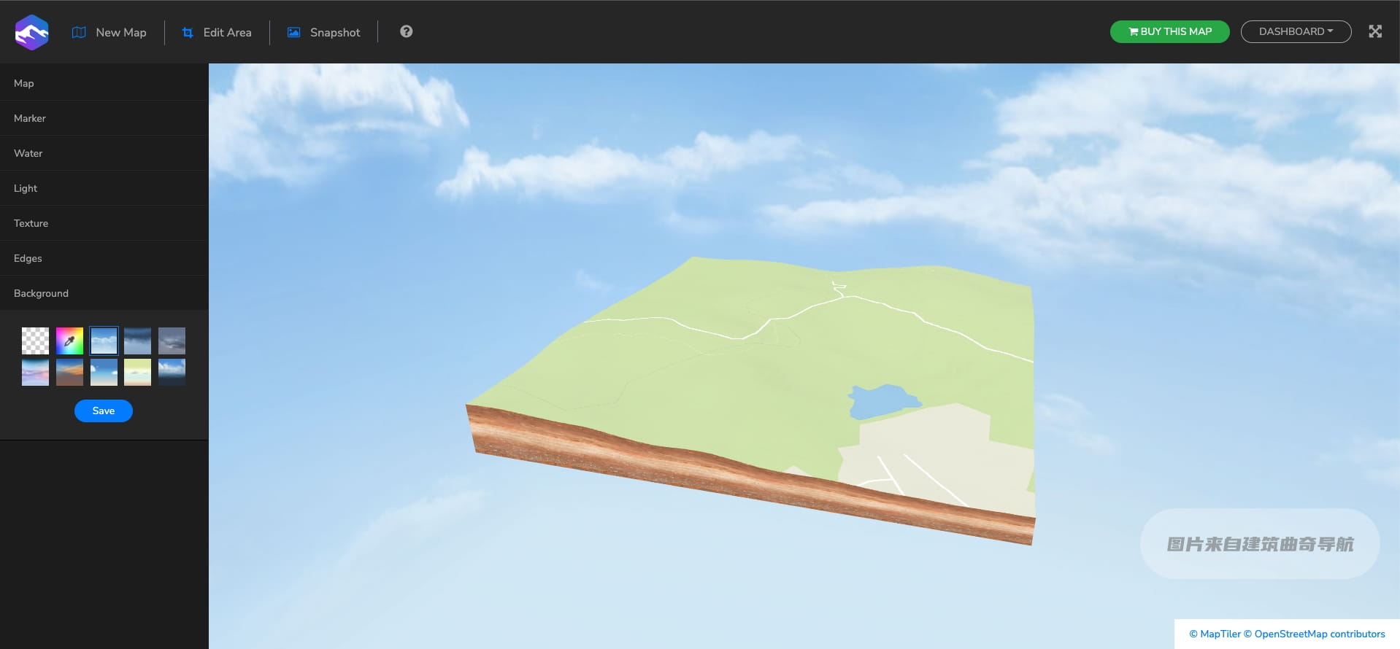This screenshot has height=649, width=1400.
Task: Click the Snapshot image icon
Action: [293, 32]
